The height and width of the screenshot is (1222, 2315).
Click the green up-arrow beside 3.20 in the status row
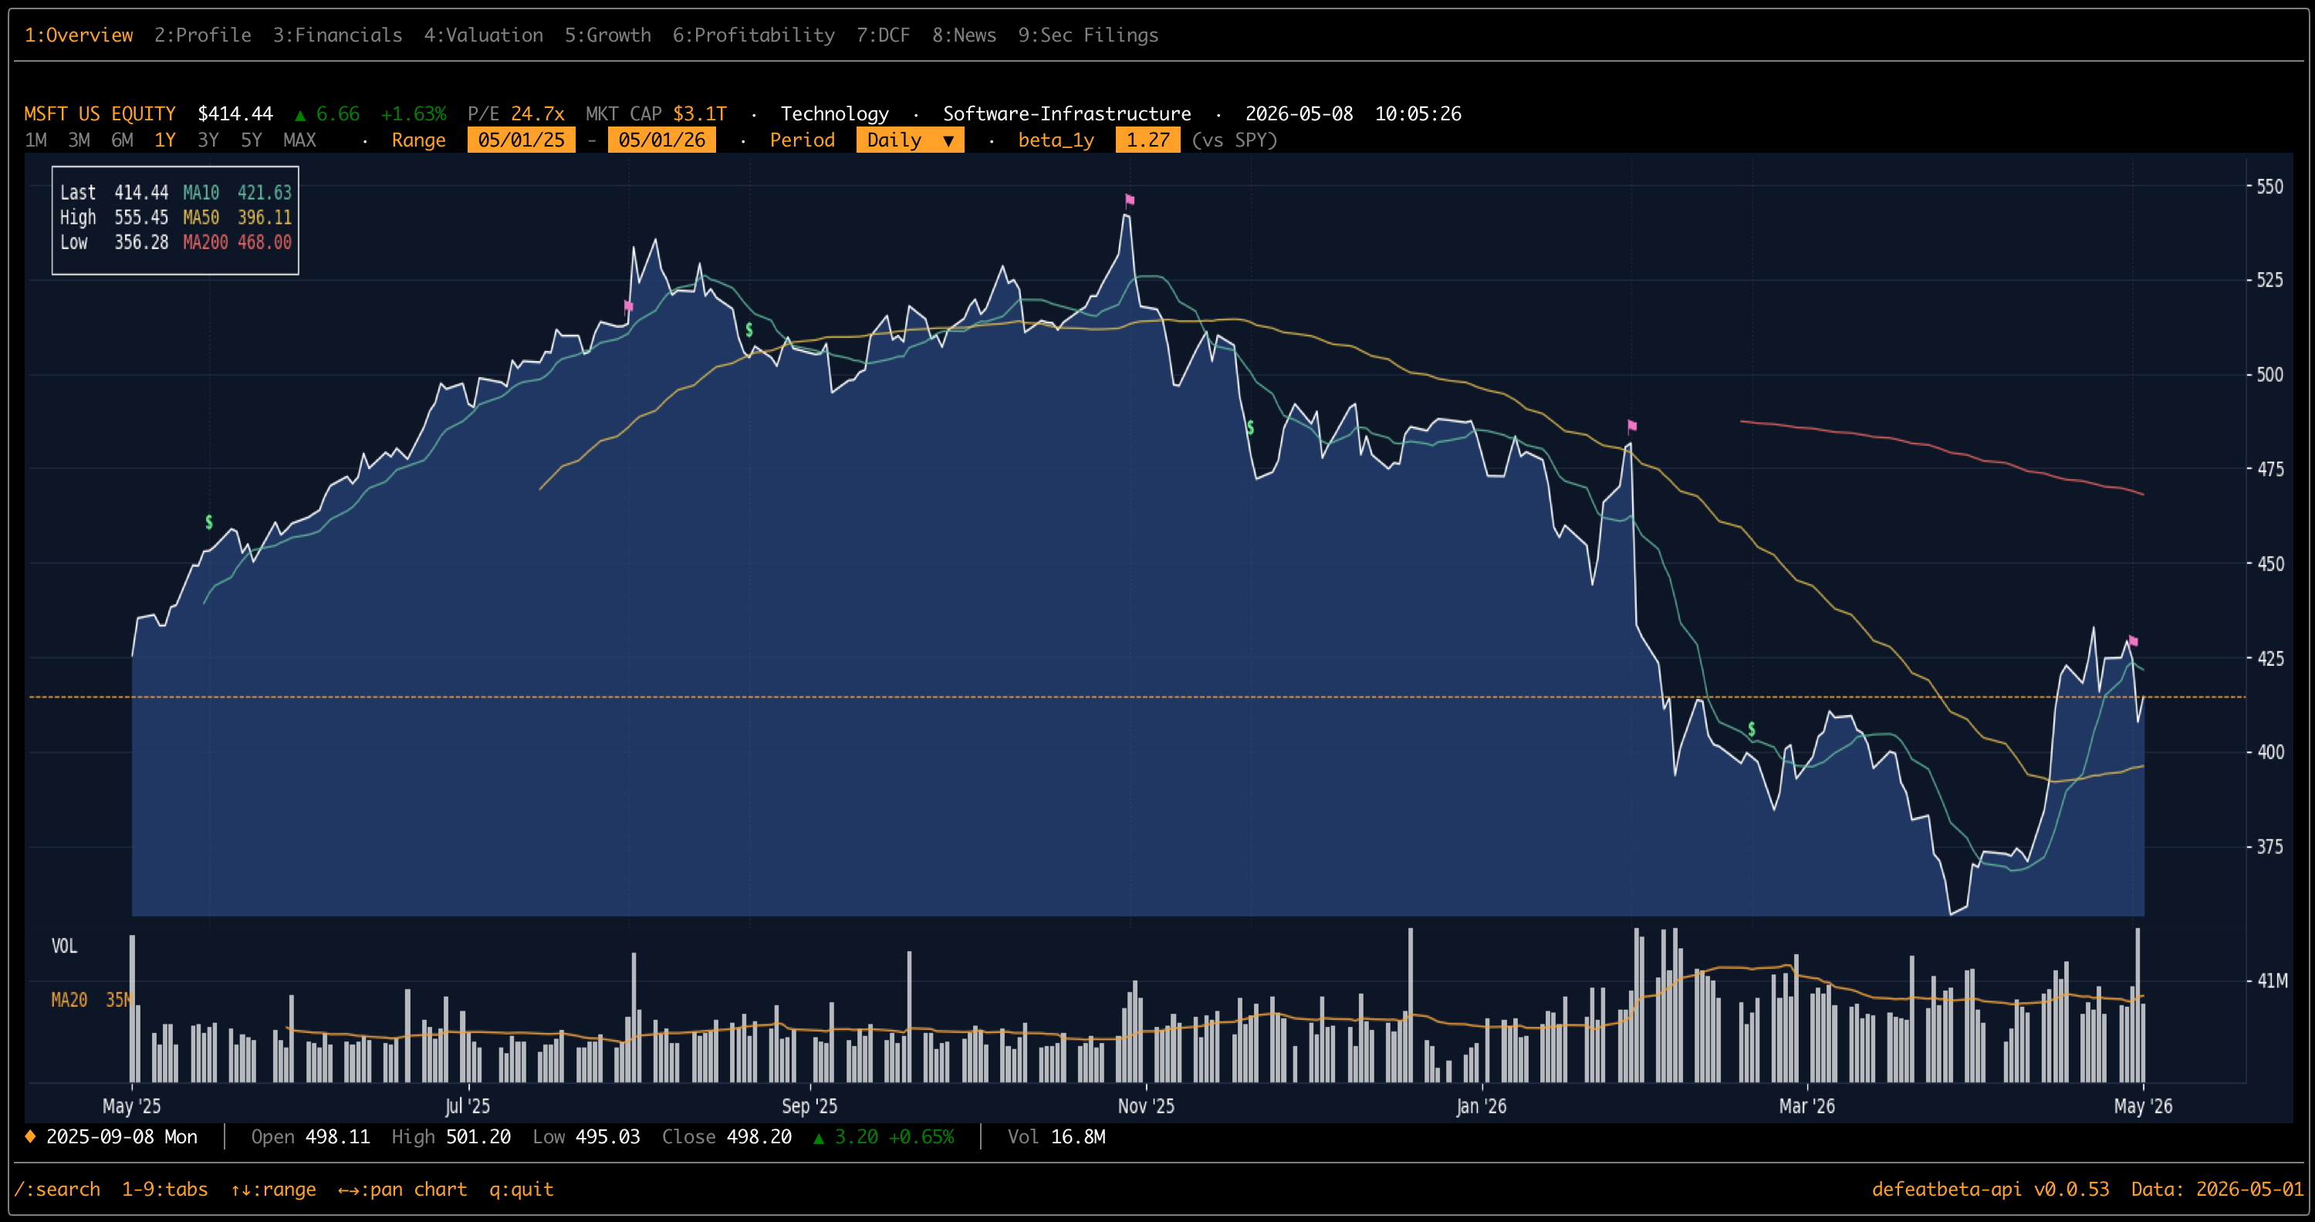[x=819, y=1138]
